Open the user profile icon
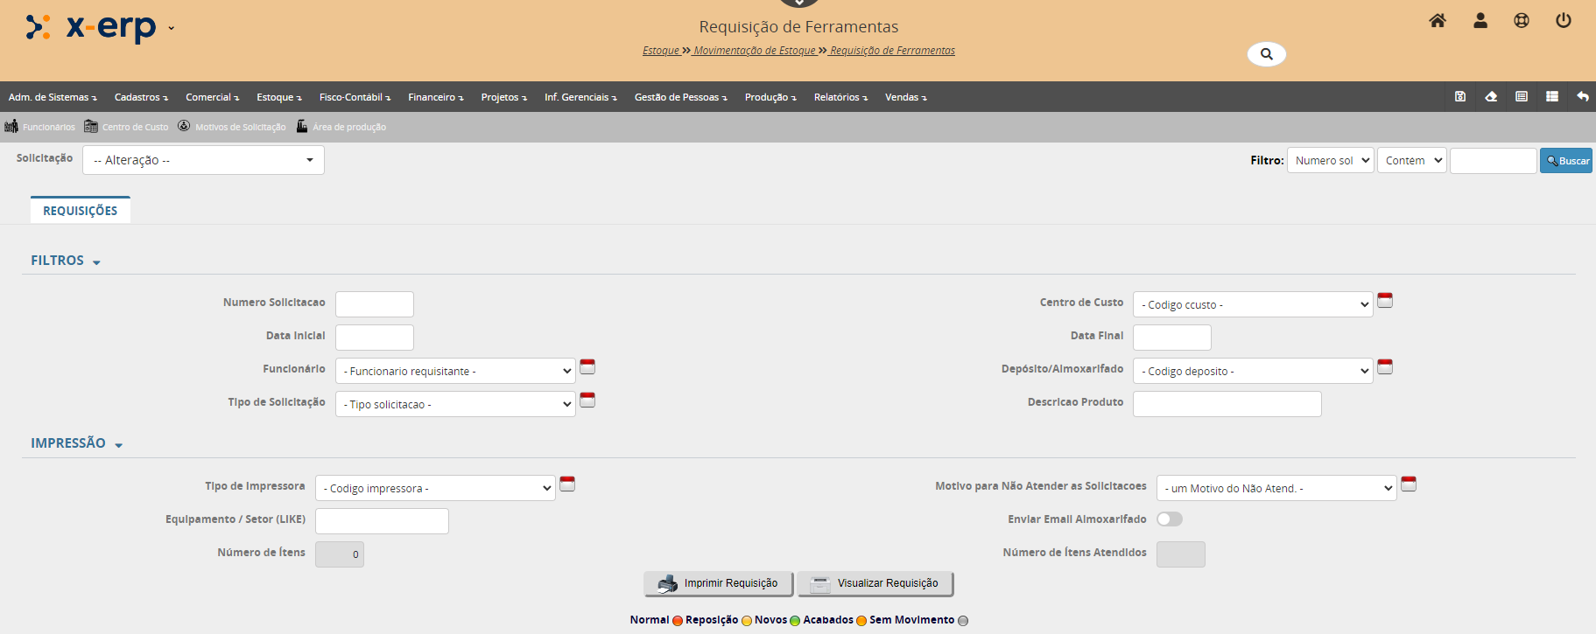 (1480, 21)
